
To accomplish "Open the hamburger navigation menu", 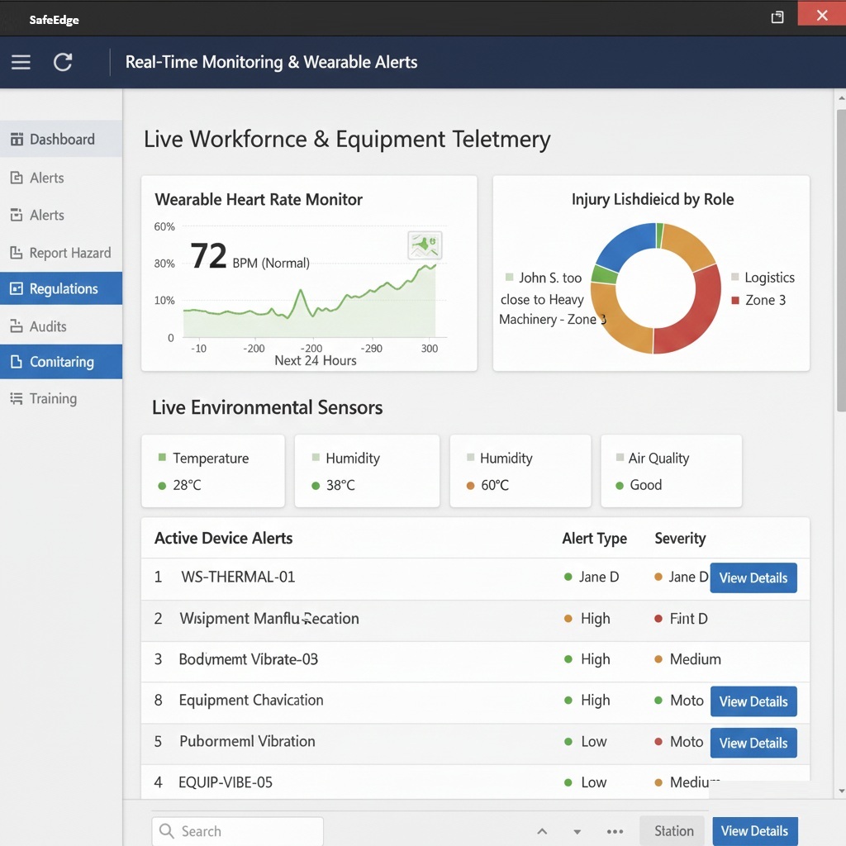I will pos(21,62).
